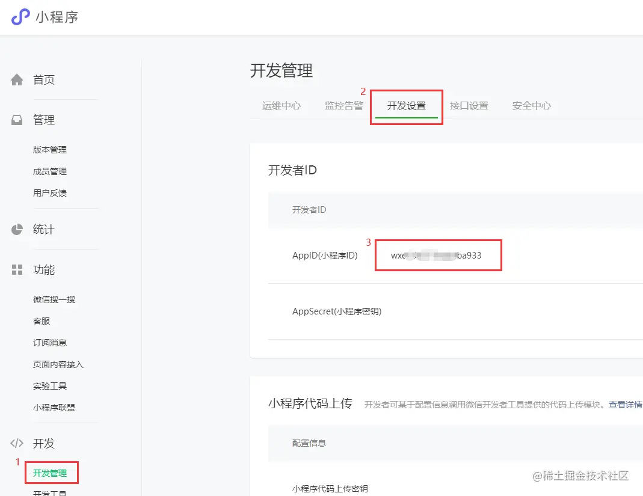Select the 统计 sidebar section

[x=44, y=230]
